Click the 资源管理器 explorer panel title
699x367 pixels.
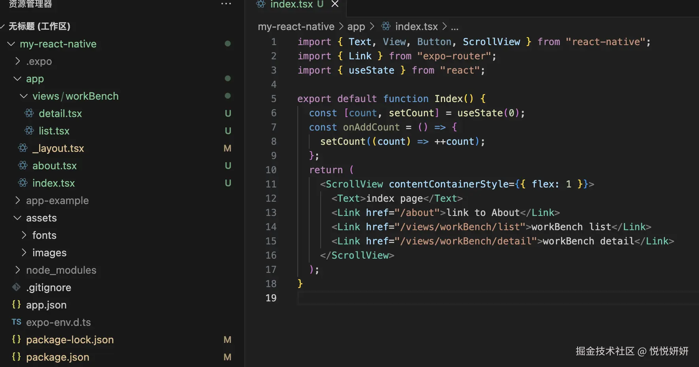[x=30, y=4]
